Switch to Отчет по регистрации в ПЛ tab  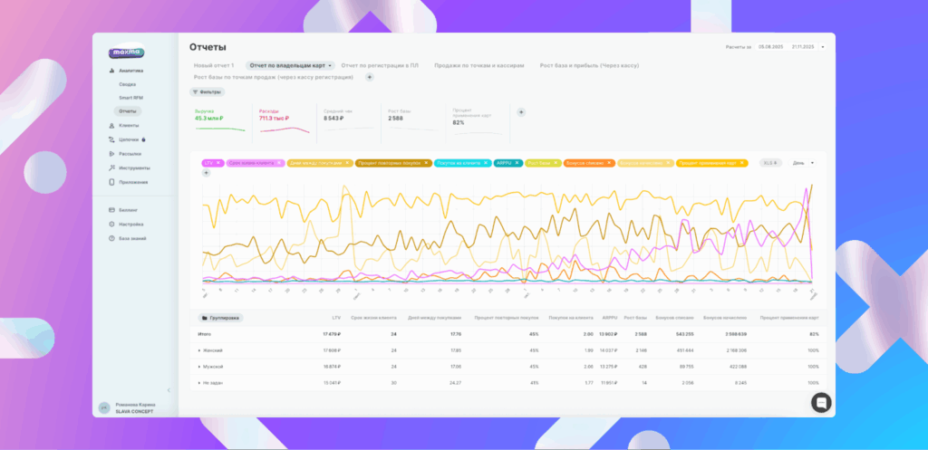click(x=380, y=65)
